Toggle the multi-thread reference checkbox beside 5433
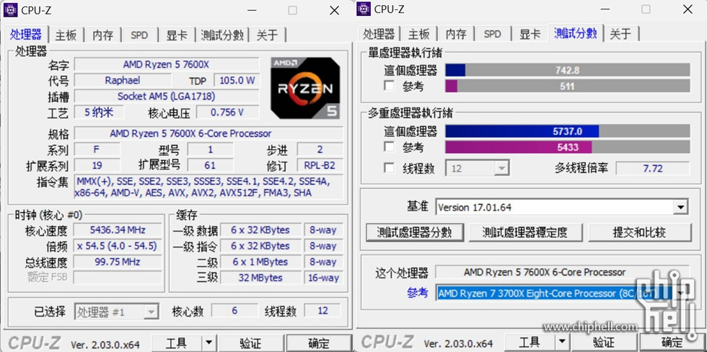The image size is (707, 352). pos(389,147)
